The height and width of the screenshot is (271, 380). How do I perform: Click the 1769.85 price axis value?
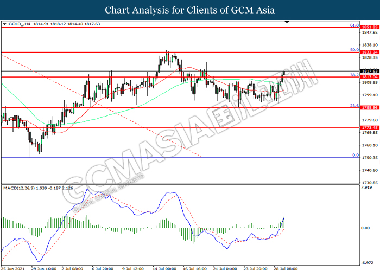370,133
